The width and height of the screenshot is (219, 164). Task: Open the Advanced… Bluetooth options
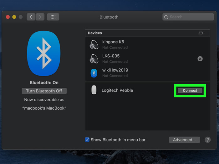coord(184,140)
